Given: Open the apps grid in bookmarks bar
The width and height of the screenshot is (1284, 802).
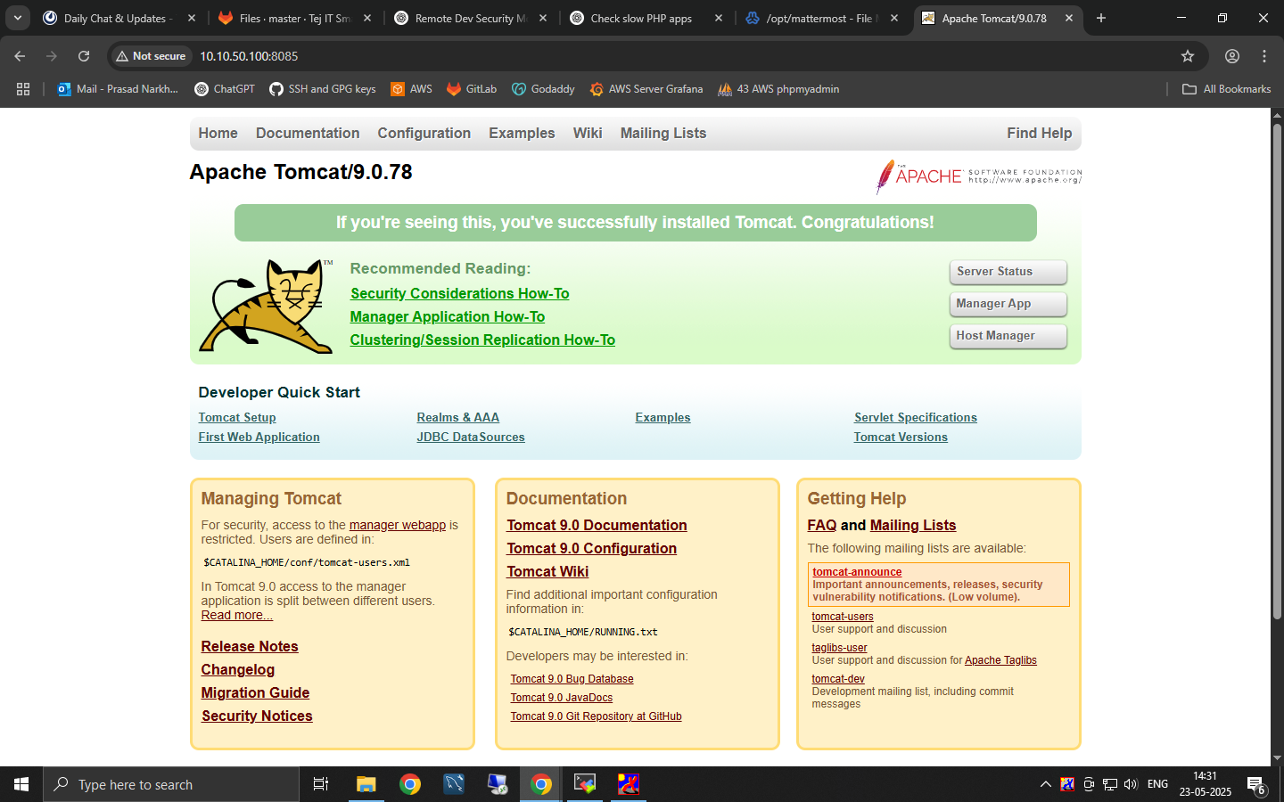Looking at the screenshot, I should coord(23,89).
